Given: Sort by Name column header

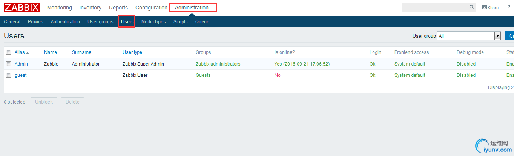Looking at the screenshot, I should point(51,52).
